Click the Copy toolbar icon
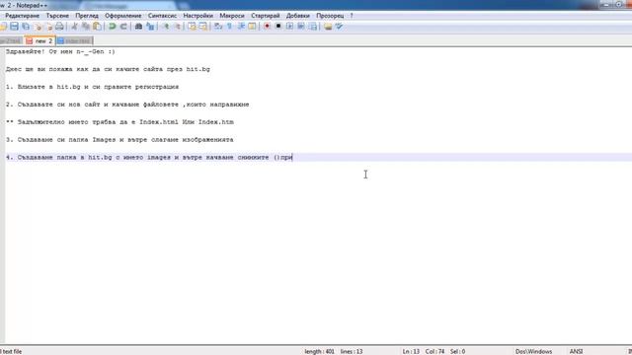 [x=86, y=27]
